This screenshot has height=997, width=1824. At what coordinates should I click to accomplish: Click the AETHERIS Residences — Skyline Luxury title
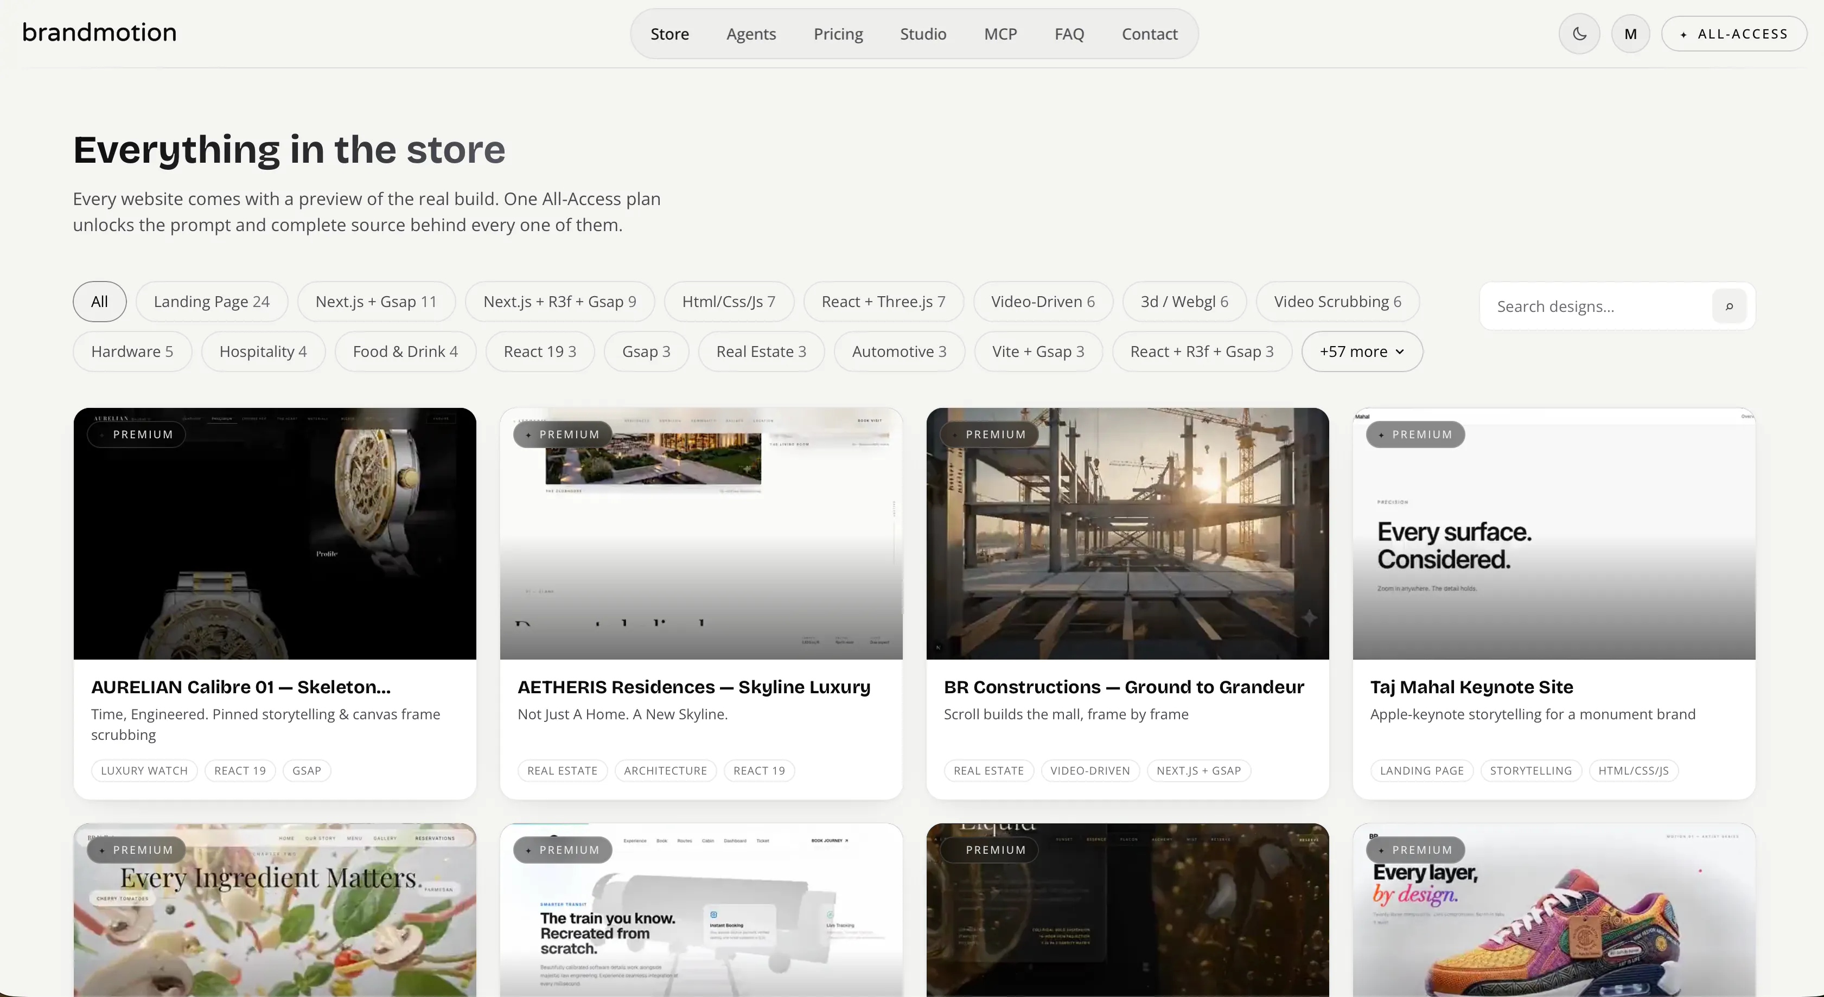click(x=694, y=687)
